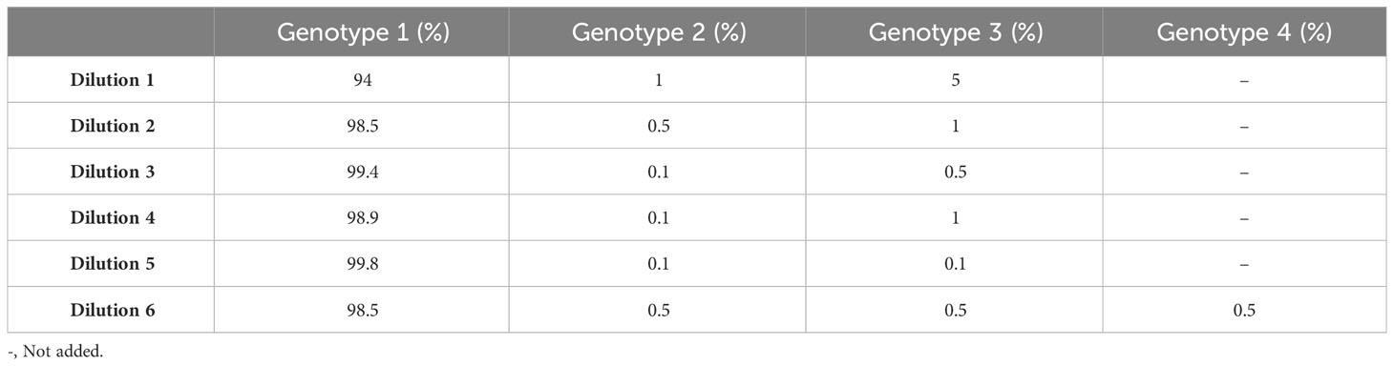The image size is (1394, 366).
Task: Select the Genotype 4 dash in Dilution 3
Action: click(x=1245, y=173)
